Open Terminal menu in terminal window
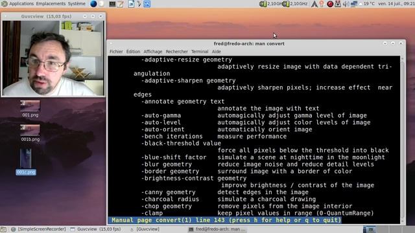415x233 pixels. 200,52
